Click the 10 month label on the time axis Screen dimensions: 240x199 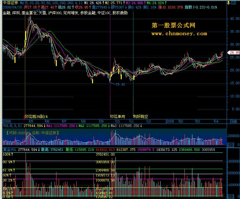click(x=118, y=121)
